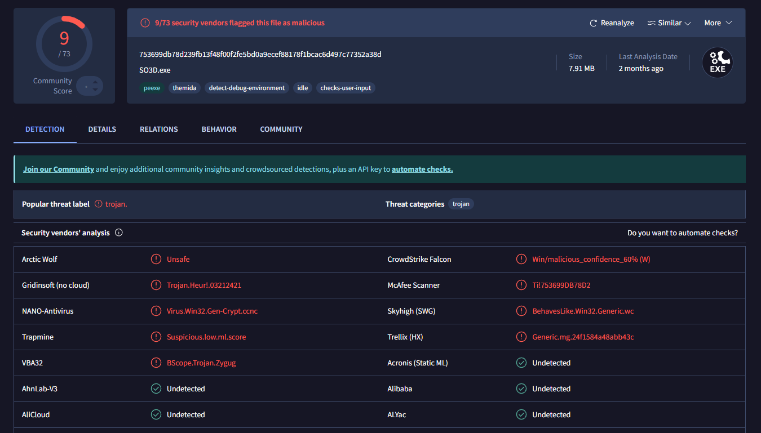
Task: Click the Reanalyze button
Action: pos(612,23)
